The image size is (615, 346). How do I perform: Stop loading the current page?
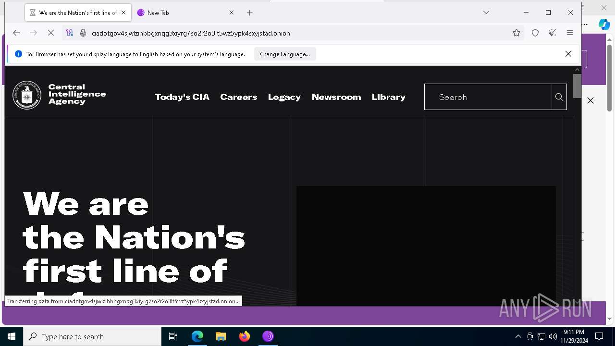(x=51, y=33)
